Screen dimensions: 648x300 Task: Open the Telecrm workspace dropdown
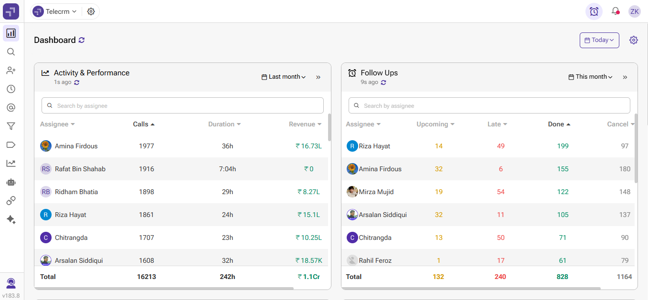pos(55,11)
